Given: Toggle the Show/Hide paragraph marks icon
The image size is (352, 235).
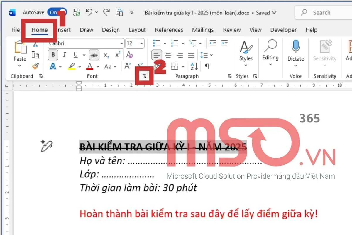Looking at the screenshot, I should (x=207, y=66).
